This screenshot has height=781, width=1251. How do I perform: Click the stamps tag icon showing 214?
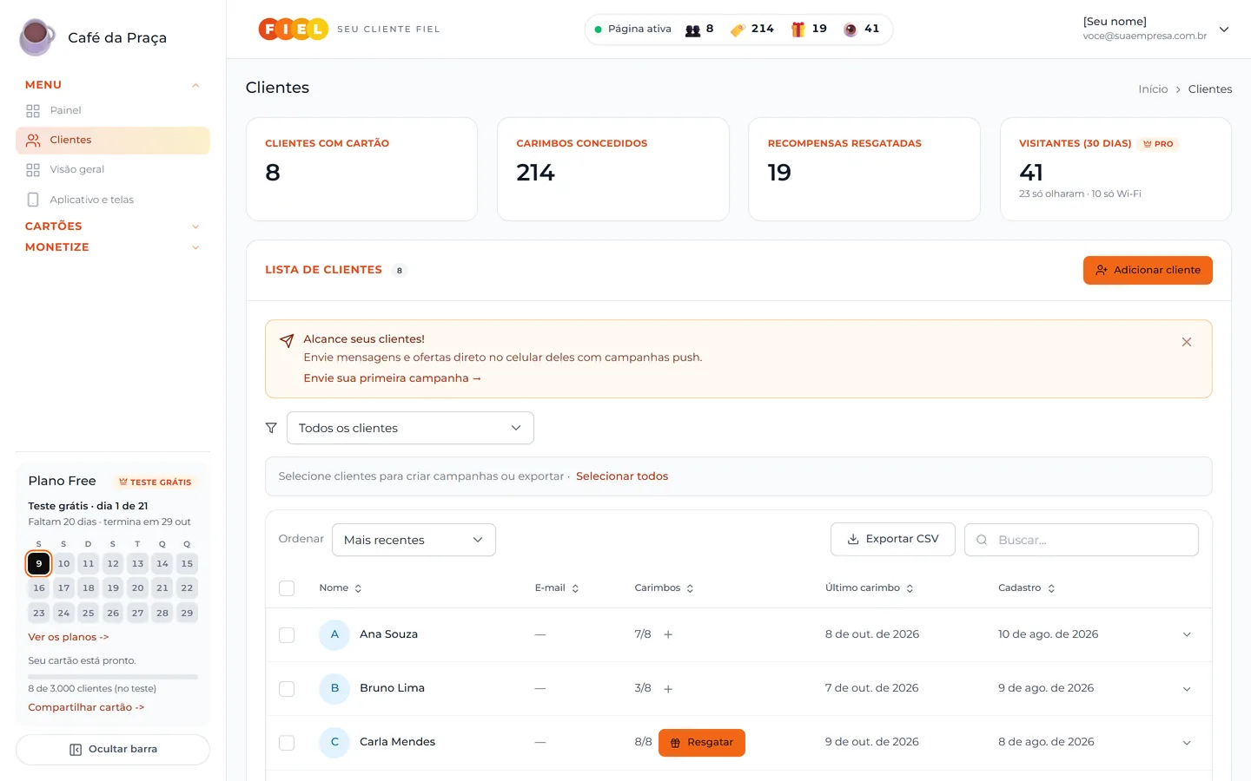click(738, 30)
